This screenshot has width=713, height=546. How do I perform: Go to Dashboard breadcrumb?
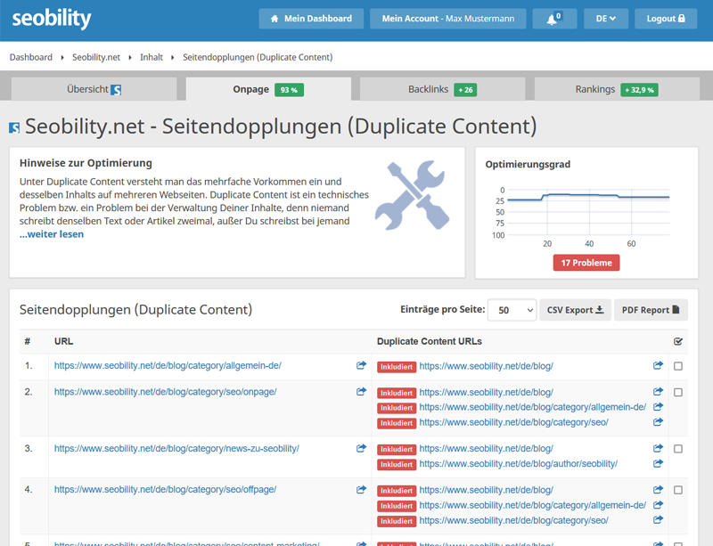pyautogui.click(x=31, y=57)
